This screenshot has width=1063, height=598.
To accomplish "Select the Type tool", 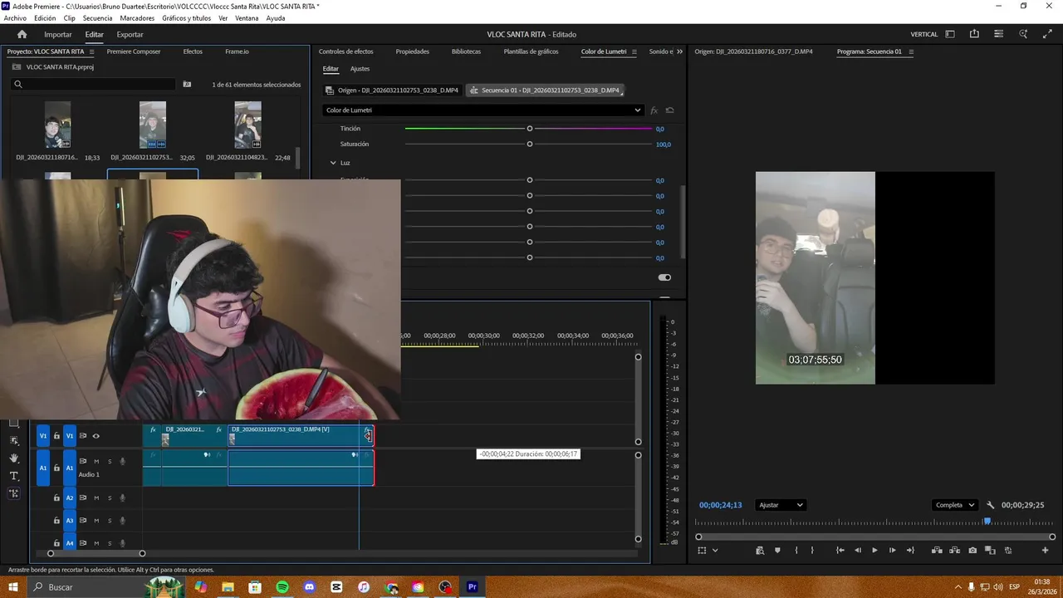I will click(13, 476).
